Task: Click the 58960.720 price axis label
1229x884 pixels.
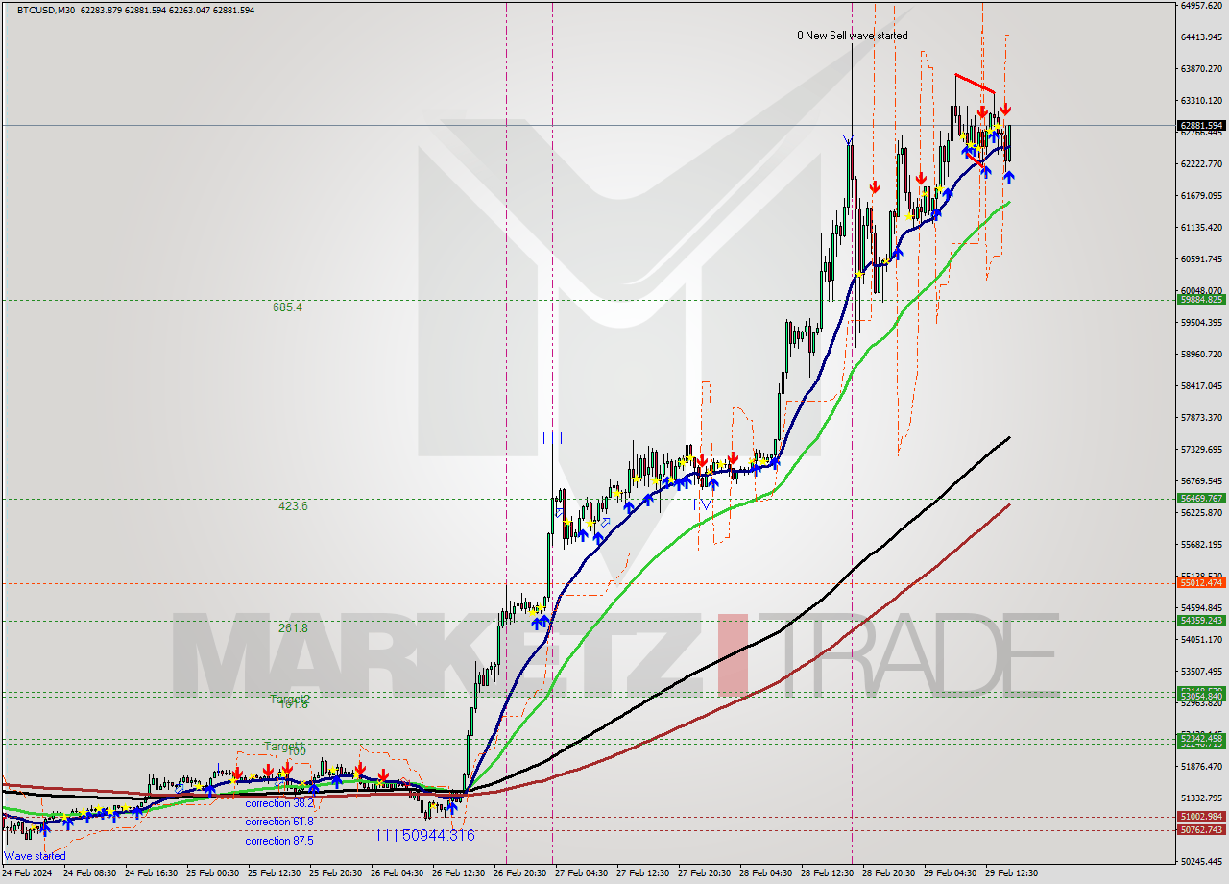Action: (x=1201, y=355)
